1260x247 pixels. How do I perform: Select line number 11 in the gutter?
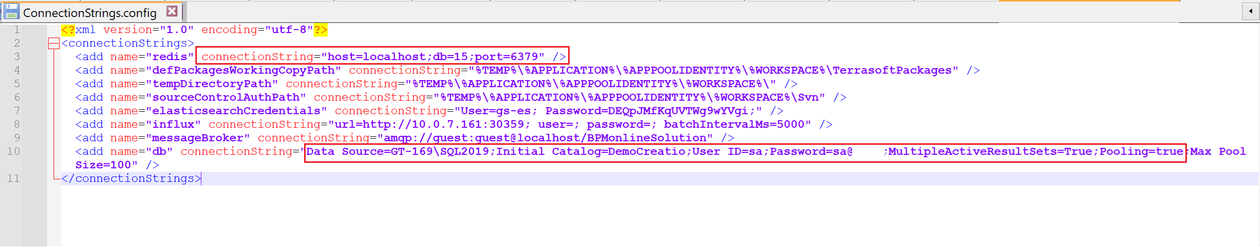(14, 178)
